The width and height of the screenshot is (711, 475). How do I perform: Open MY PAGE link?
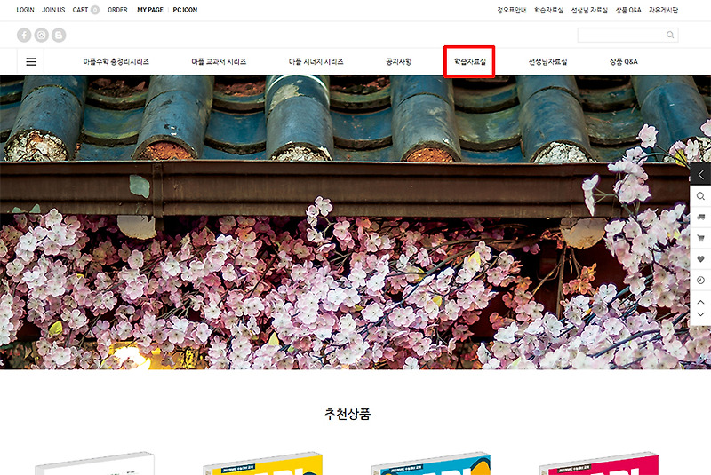tap(150, 10)
